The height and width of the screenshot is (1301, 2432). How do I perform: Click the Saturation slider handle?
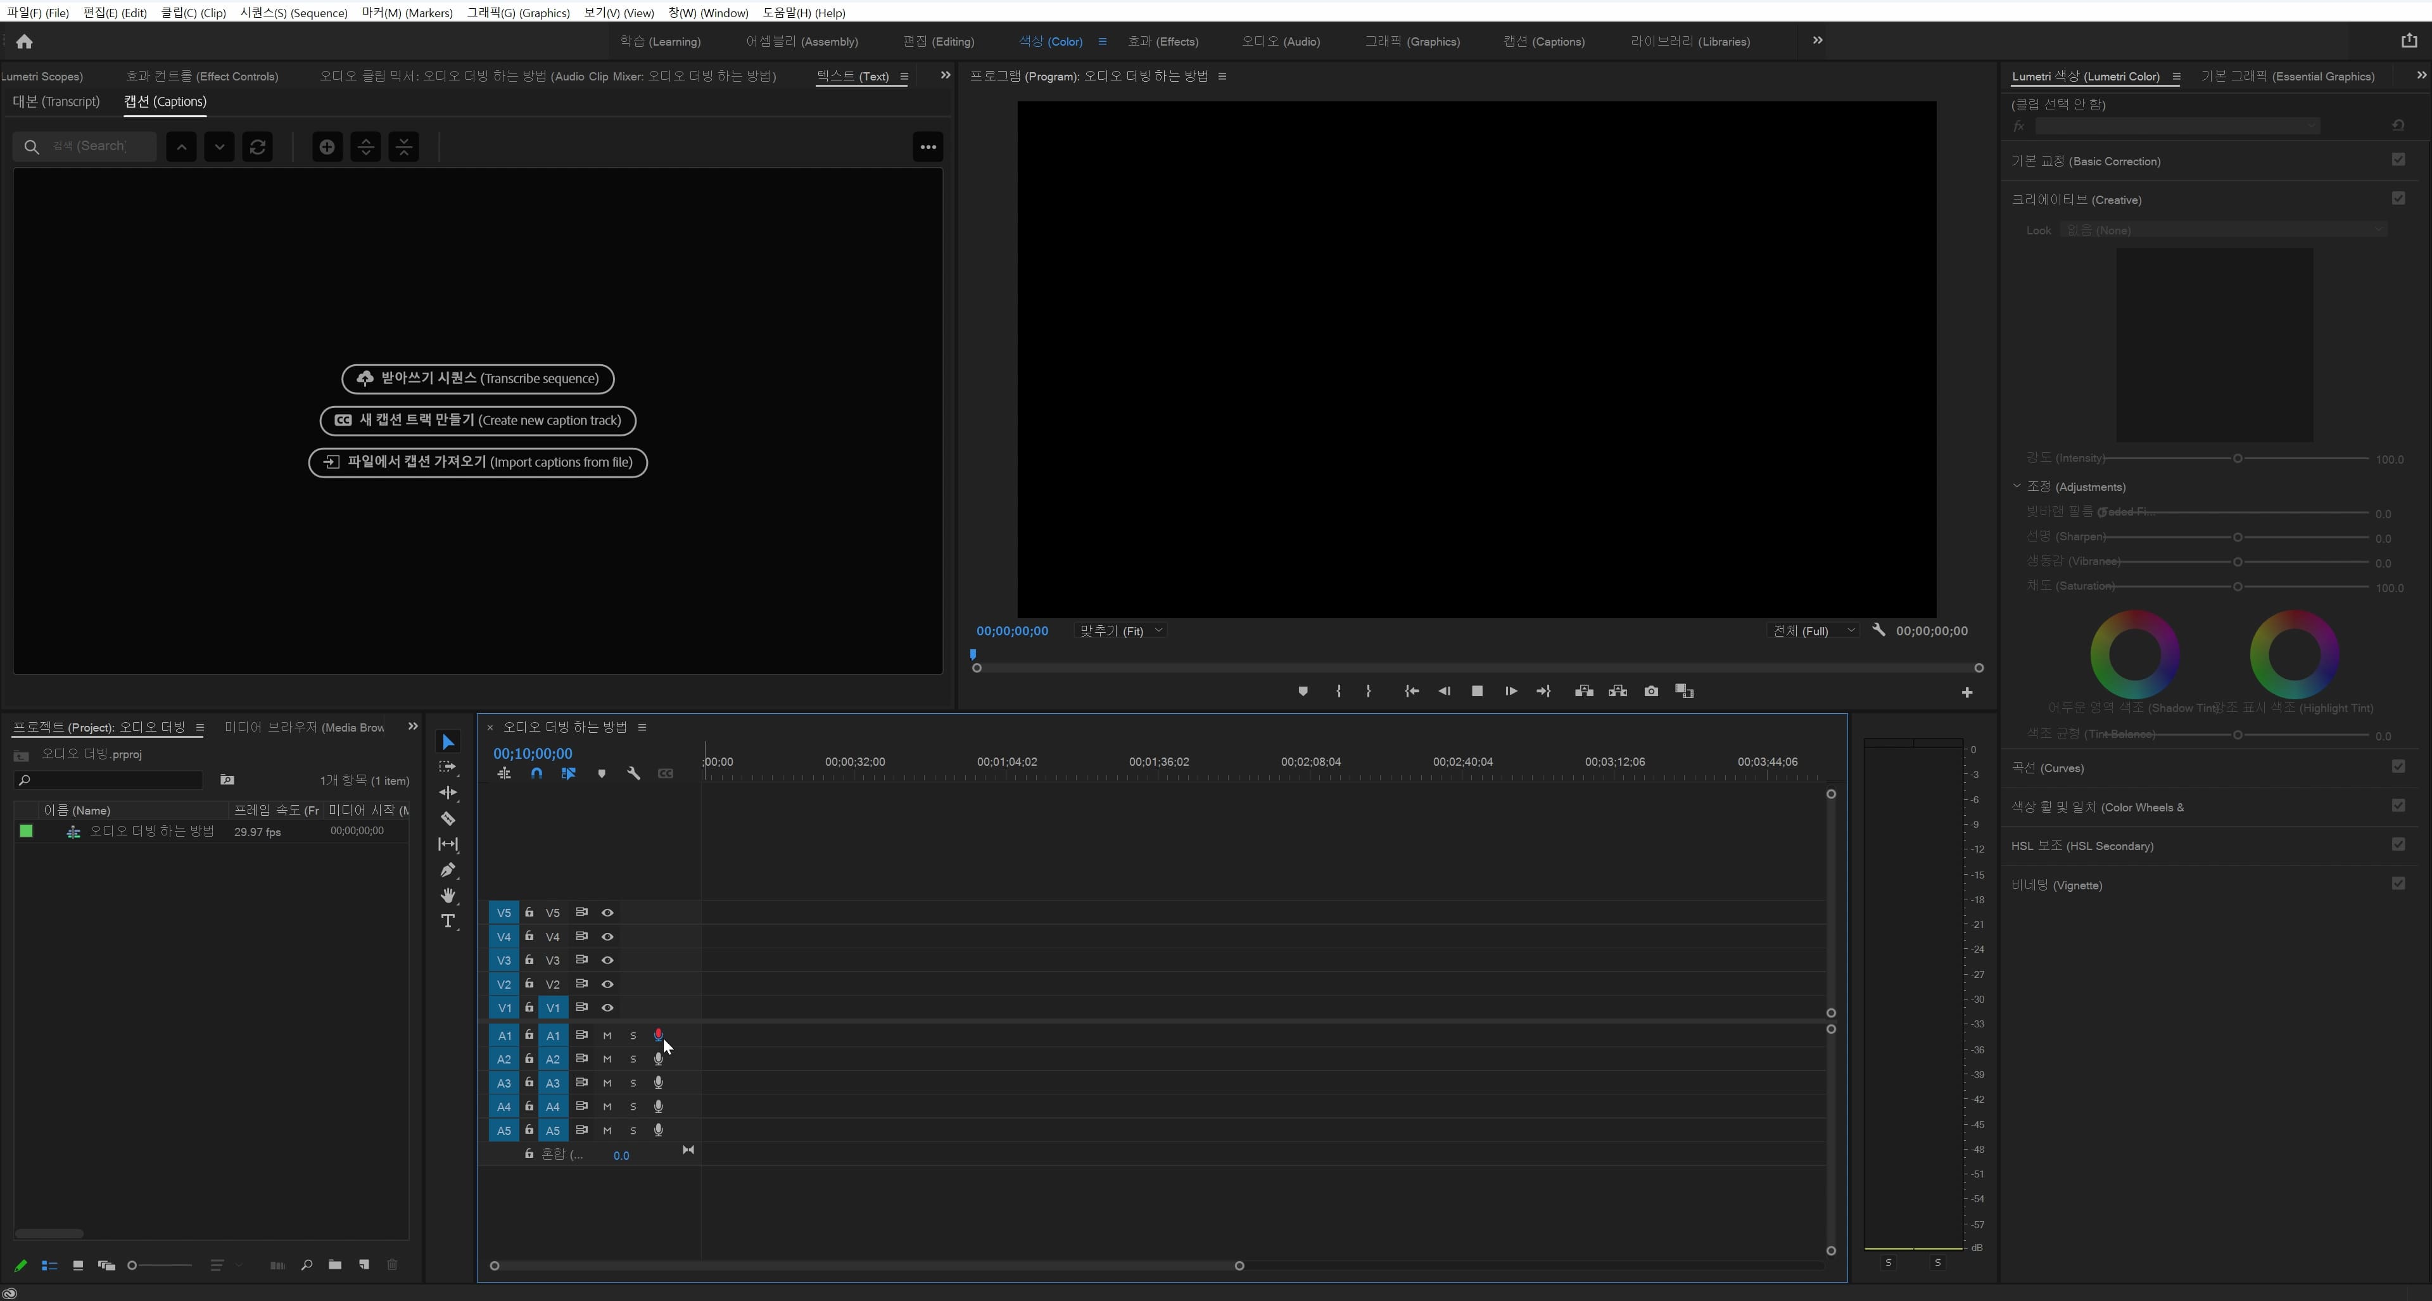point(2236,587)
